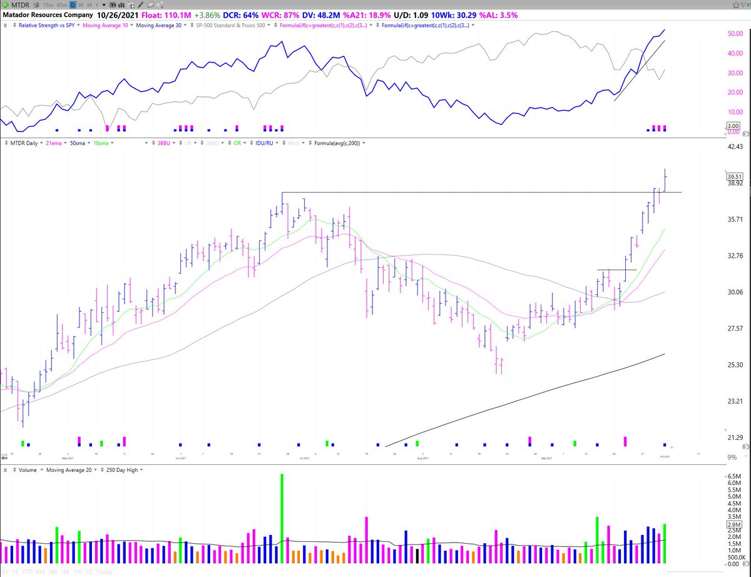Click move handle before Formula(avg(c,200))
The height and width of the screenshot is (577, 751).
point(310,144)
